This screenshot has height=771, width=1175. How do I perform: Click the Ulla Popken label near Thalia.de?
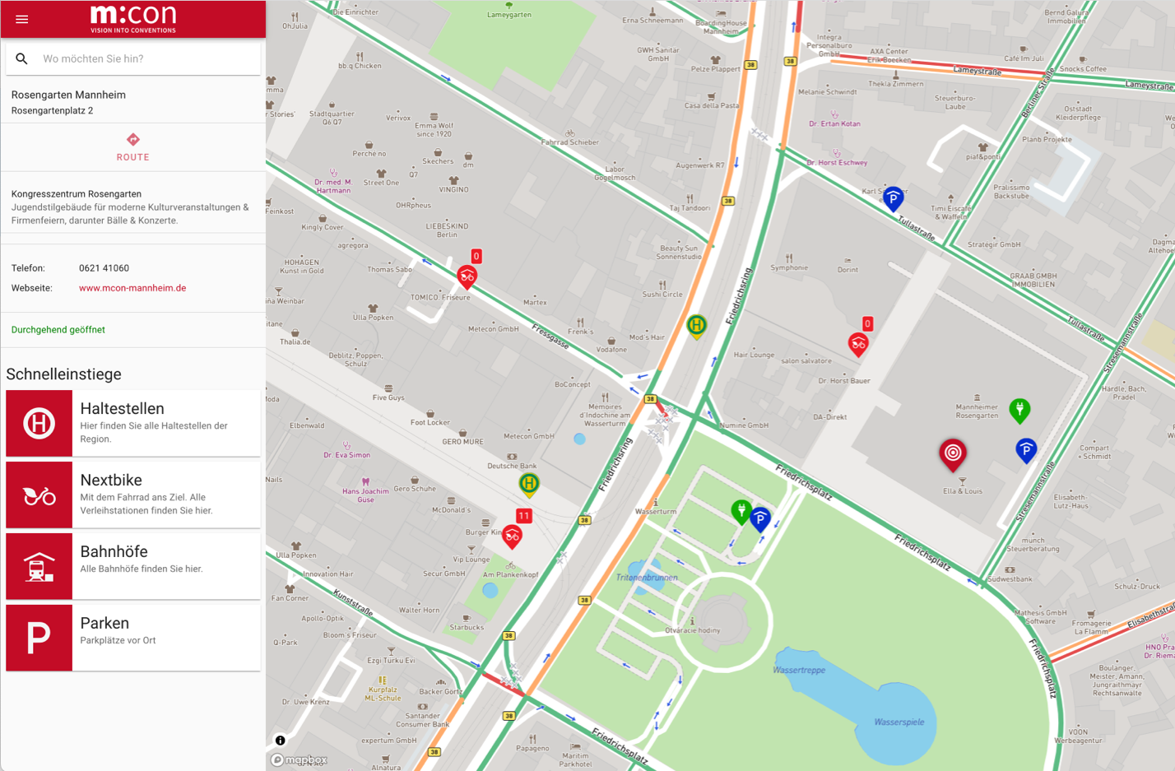374,318
